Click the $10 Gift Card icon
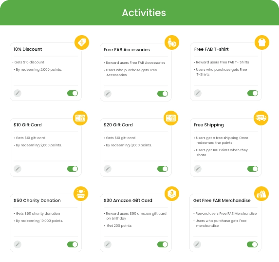 pyautogui.click(x=80, y=118)
